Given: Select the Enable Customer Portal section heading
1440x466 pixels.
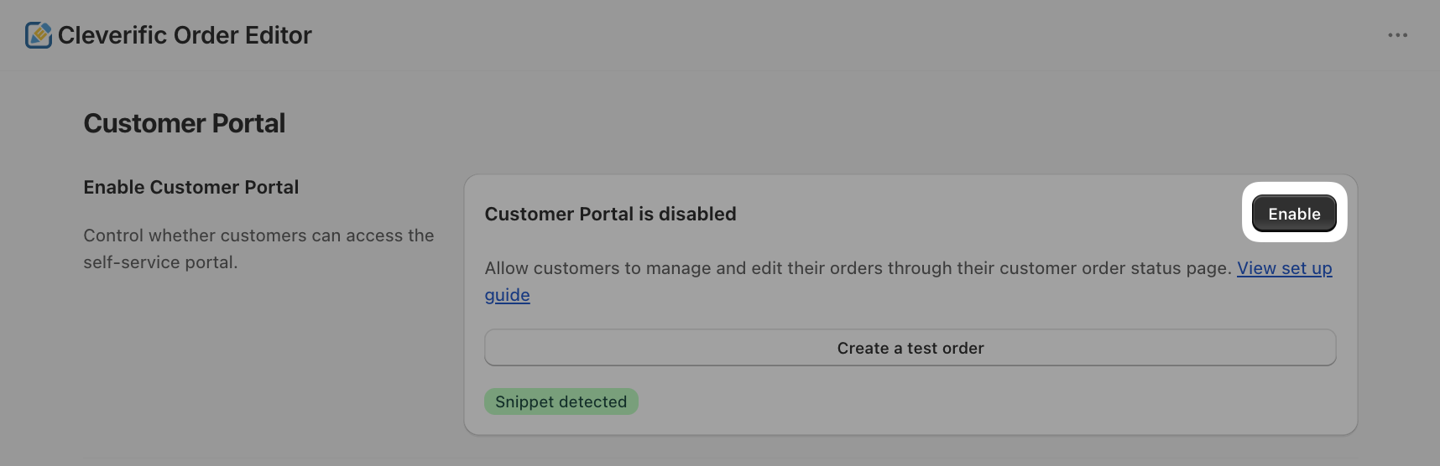Looking at the screenshot, I should pyautogui.click(x=191, y=187).
